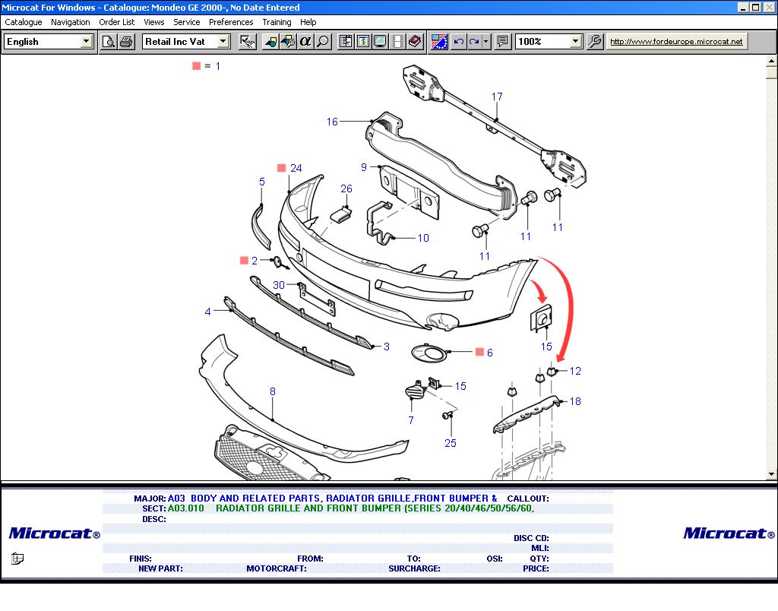Click the alpha symbol toolbar icon
This screenshot has height=611, width=778.
coord(305,42)
